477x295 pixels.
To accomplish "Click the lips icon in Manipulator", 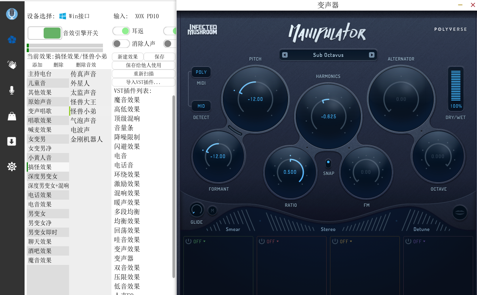I will pyautogui.click(x=460, y=212).
